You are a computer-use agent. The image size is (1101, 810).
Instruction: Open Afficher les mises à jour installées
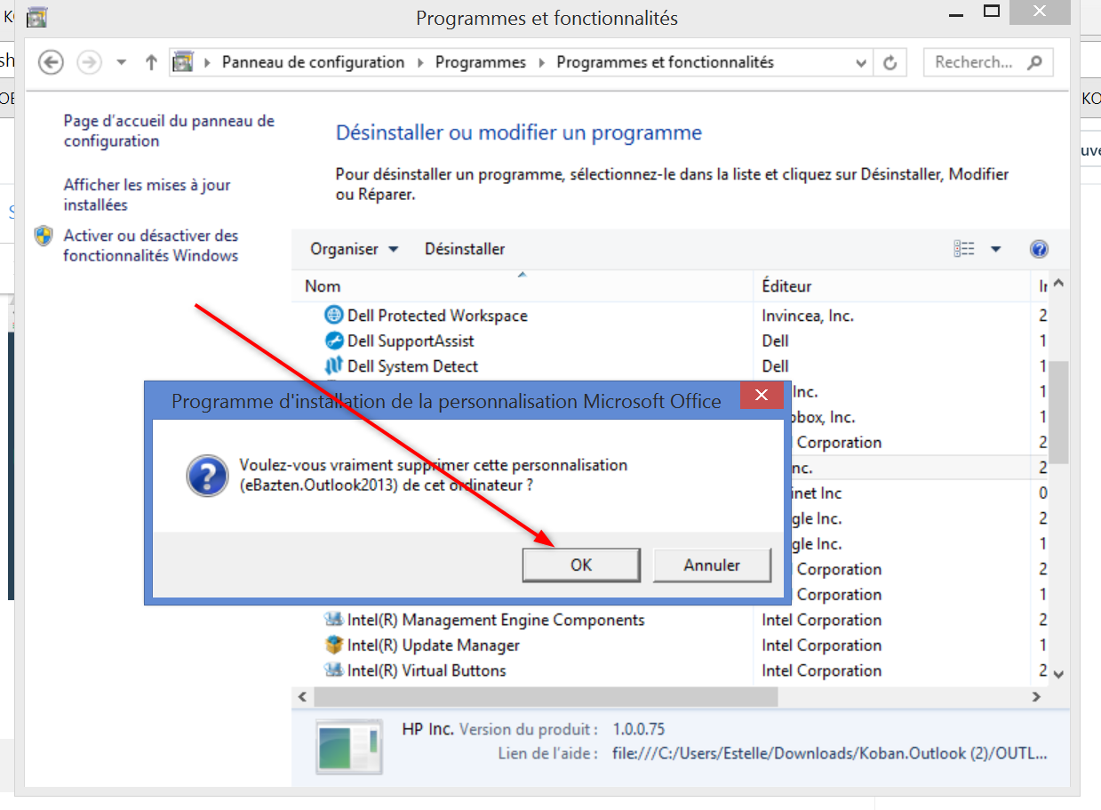pos(147,195)
